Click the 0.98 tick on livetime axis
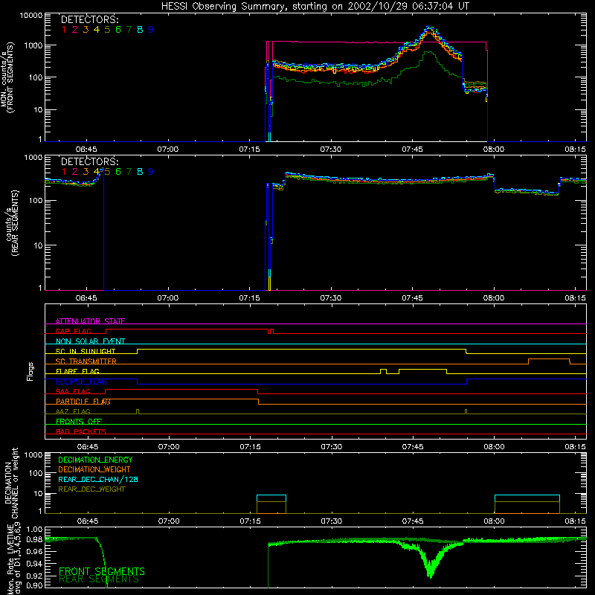Viewport: 595px width, 595px height. 34,539
